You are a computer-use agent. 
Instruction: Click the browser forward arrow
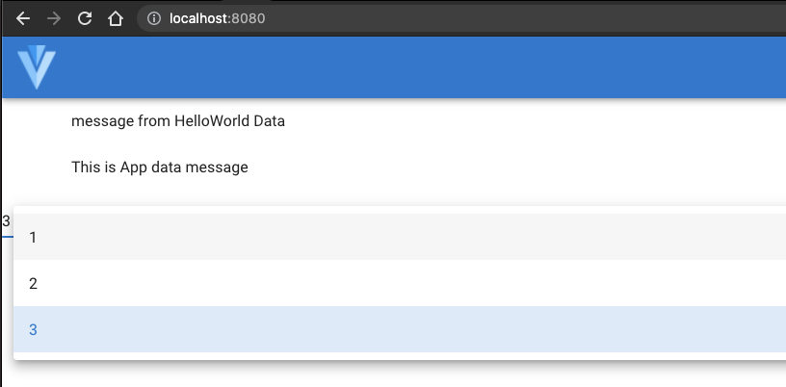coord(54,18)
